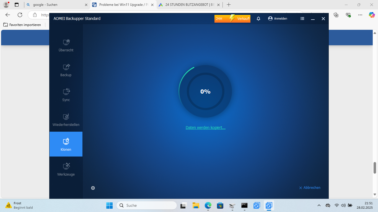The image size is (378, 212).
Task: Click the 'Daten werden kopiert...' link
Action: tap(206, 128)
